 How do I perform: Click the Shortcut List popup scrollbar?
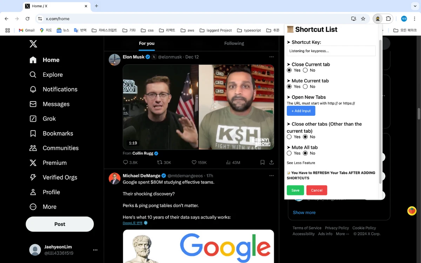380,112
